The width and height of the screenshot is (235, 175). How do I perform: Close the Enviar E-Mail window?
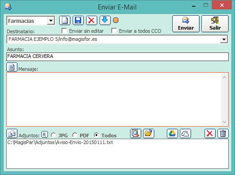tap(222, 5)
